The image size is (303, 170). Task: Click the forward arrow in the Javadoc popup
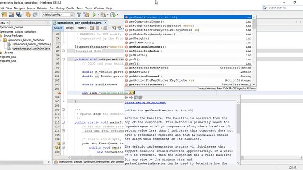click(131, 98)
